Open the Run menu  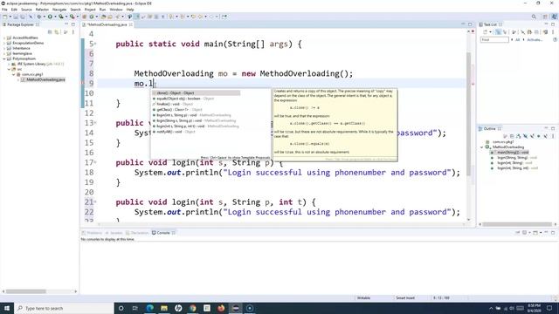pyautogui.click(x=103, y=10)
